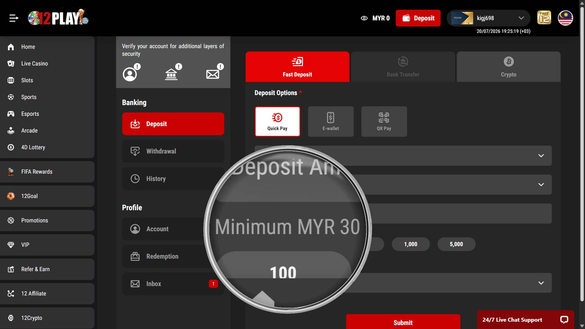Select Quick Pay deposit option

277,122
